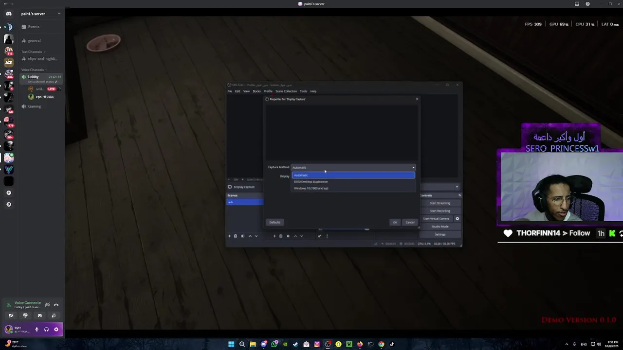
Task: Open File Explorer from taskbar
Action: click(253, 344)
